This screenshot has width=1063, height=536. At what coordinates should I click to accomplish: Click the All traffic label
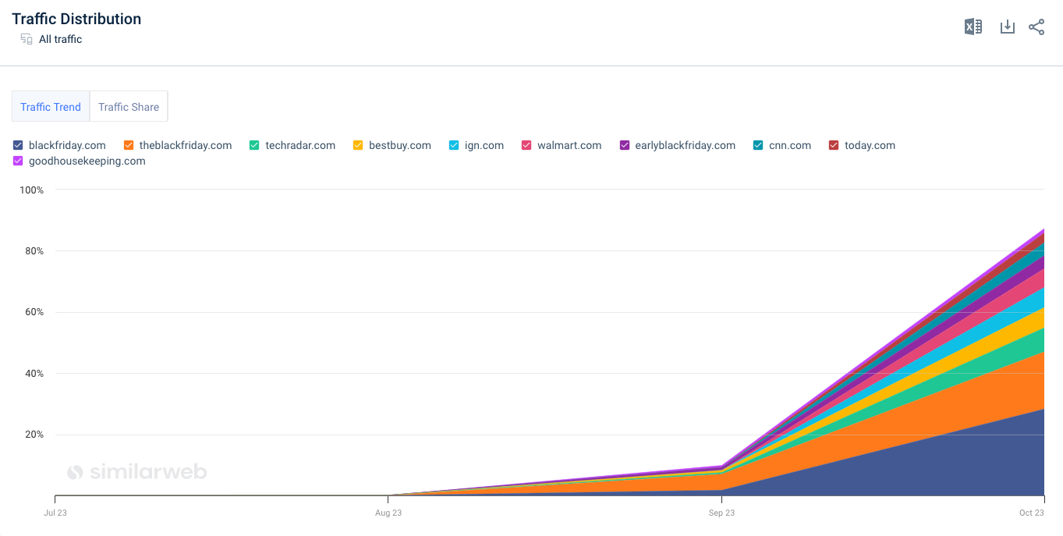[x=60, y=39]
